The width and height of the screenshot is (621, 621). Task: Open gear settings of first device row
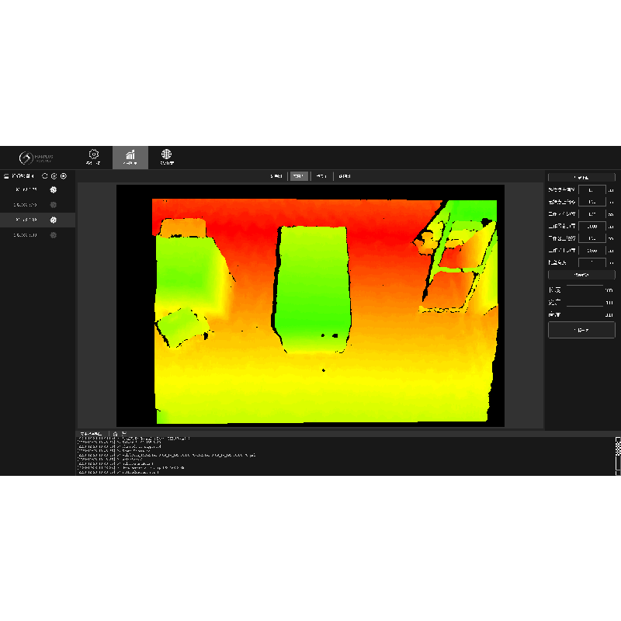tap(54, 189)
